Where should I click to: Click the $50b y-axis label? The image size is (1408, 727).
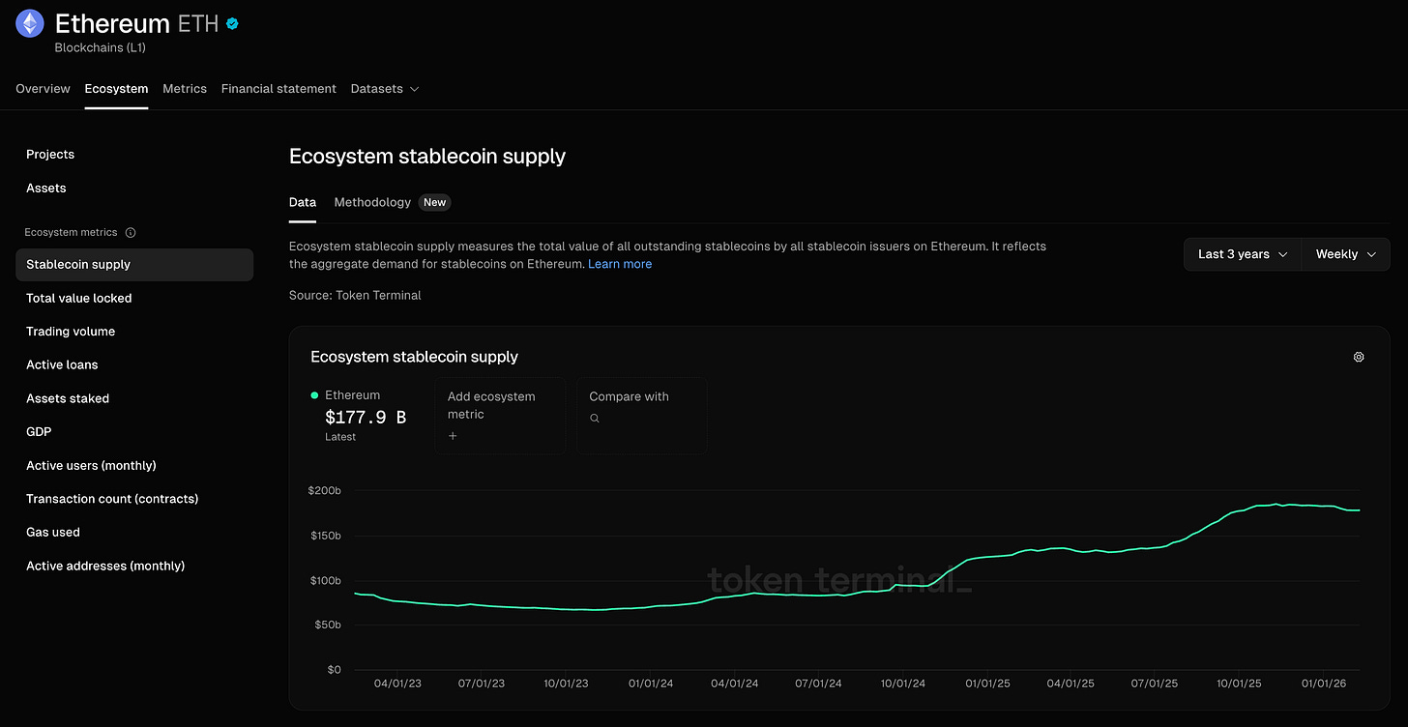pos(327,625)
